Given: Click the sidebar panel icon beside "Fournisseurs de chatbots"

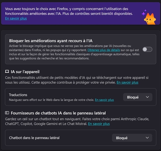Looking at the screenshot, I should click(7, 113).
